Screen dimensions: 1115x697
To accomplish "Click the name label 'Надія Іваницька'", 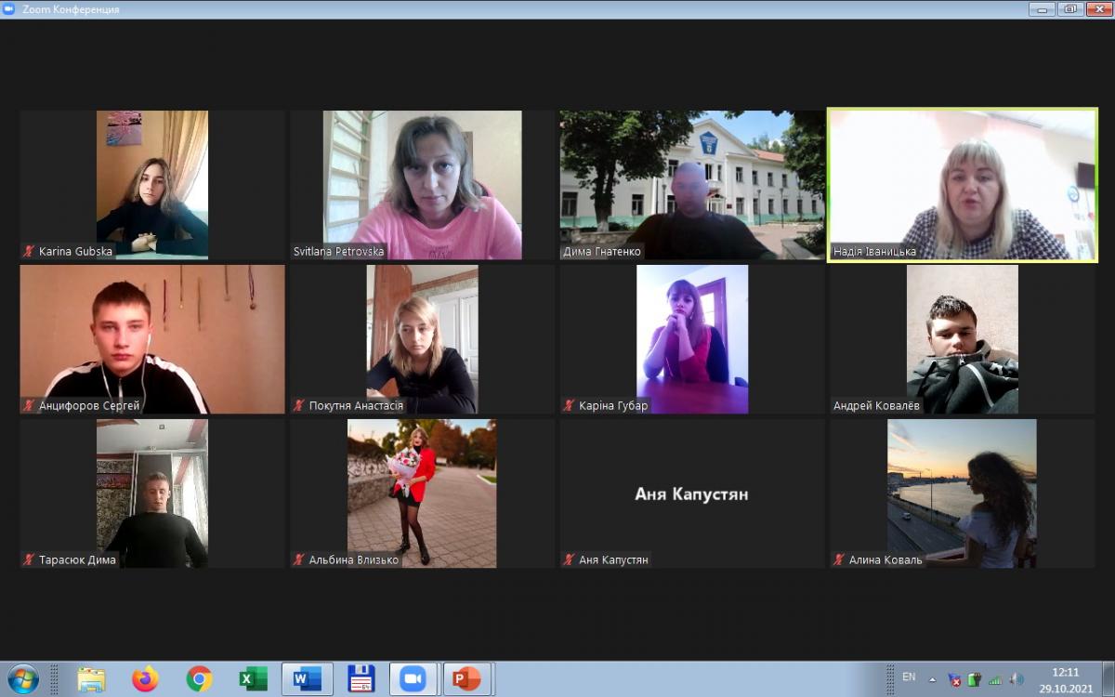I will pos(875,251).
